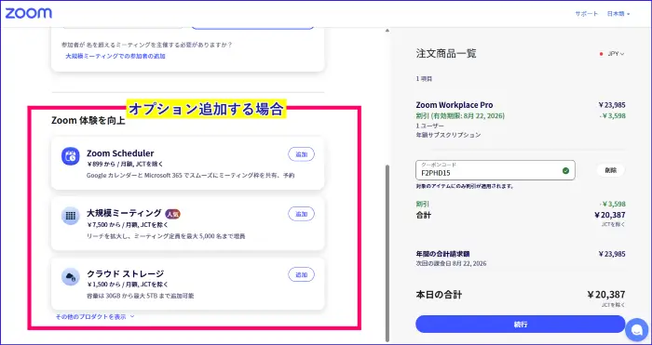The width and height of the screenshot is (652, 345).
Task: Click the 容量は 30GB から最大 5TB description
Action: click(140, 296)
